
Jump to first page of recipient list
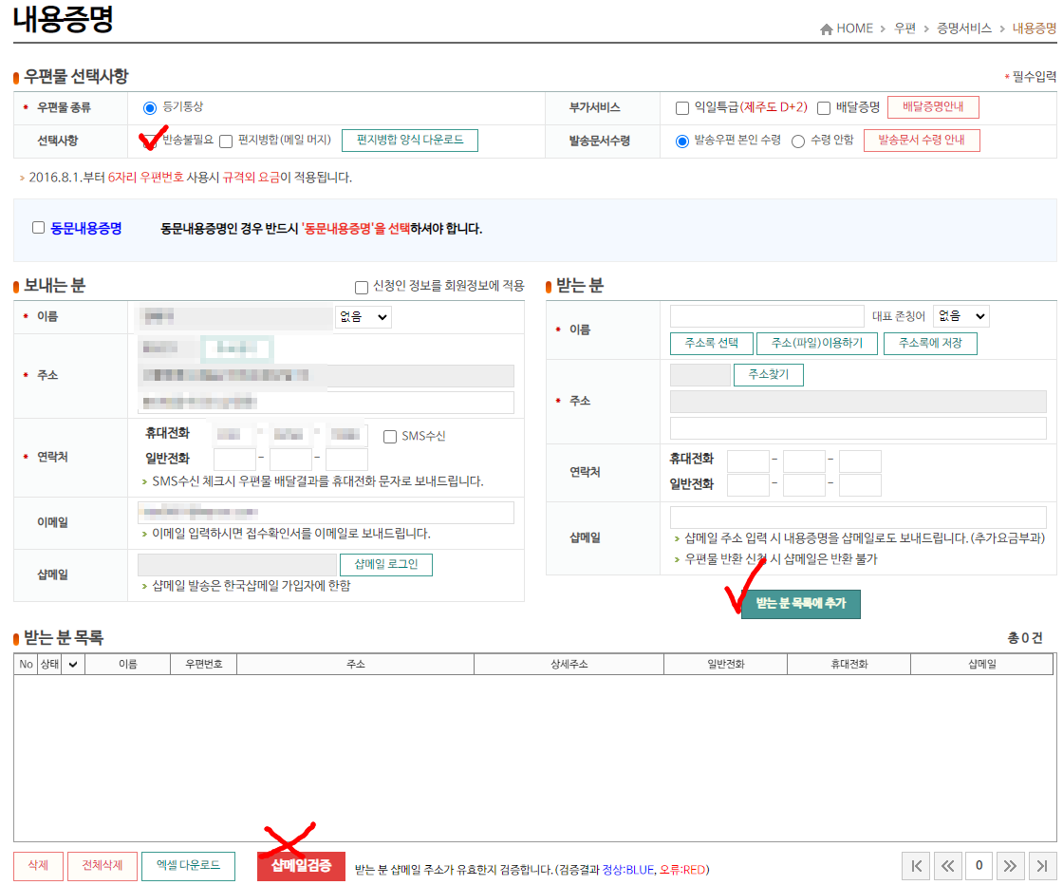(917, 865)
